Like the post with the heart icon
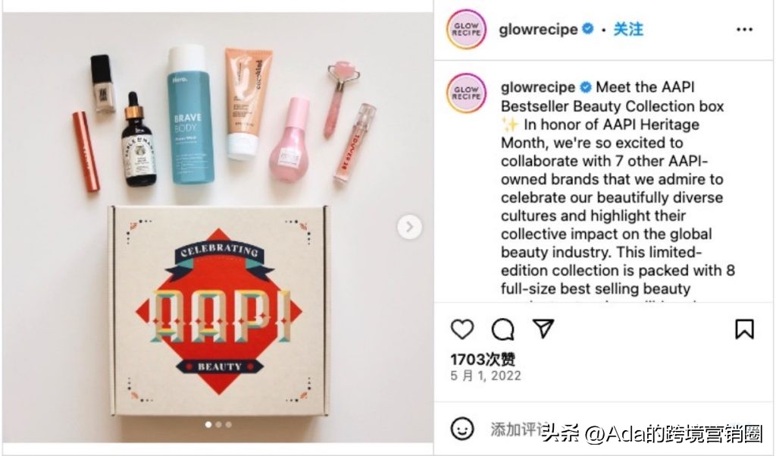This screenshot has width=776, height=456. [462, 329]
